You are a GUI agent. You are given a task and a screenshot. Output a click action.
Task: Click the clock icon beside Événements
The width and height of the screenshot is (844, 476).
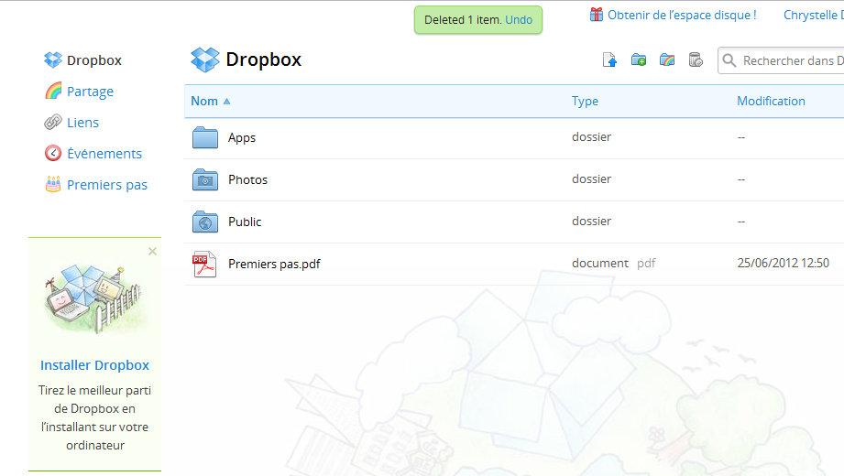coord(53,153)
